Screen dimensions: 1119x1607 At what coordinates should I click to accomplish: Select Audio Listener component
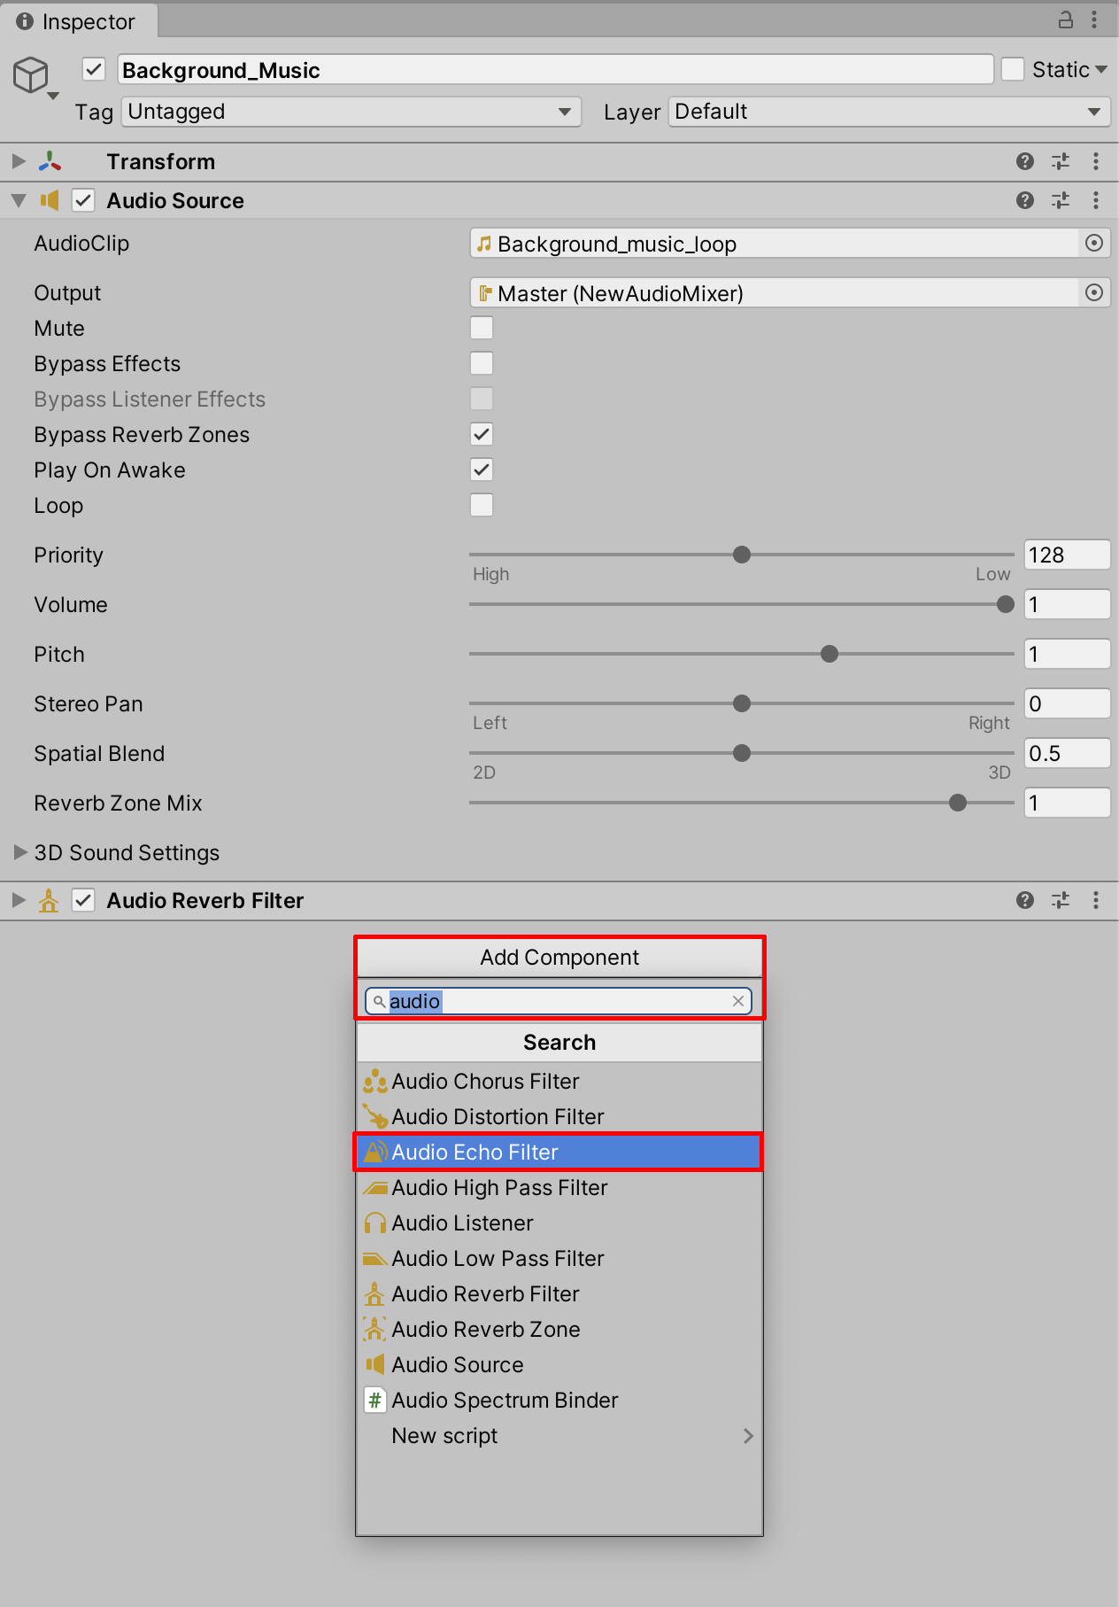(559, 1223)
